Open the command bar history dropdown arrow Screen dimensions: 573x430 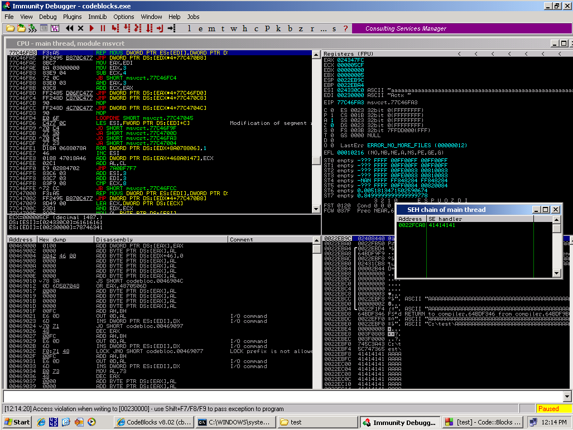[567, 397]
